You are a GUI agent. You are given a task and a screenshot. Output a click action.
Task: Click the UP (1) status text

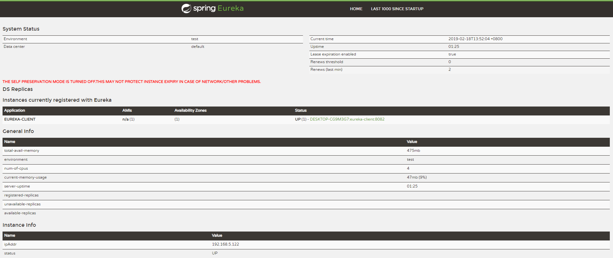coord(300,119)
